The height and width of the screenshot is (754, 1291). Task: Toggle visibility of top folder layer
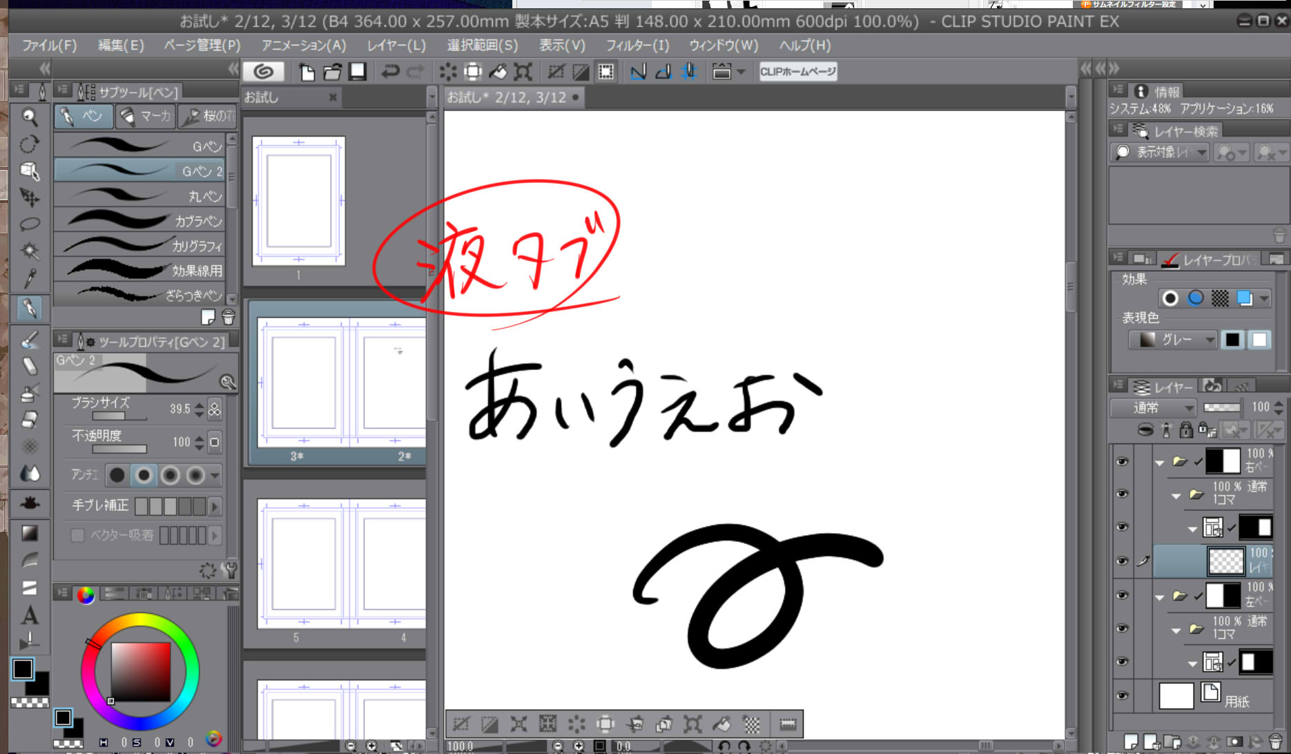[x=1122, y=461]
